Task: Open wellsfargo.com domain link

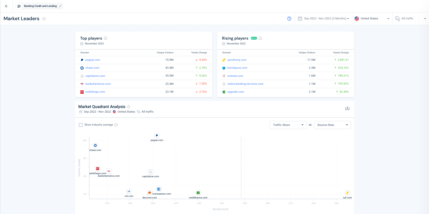Action: point(95,92)
